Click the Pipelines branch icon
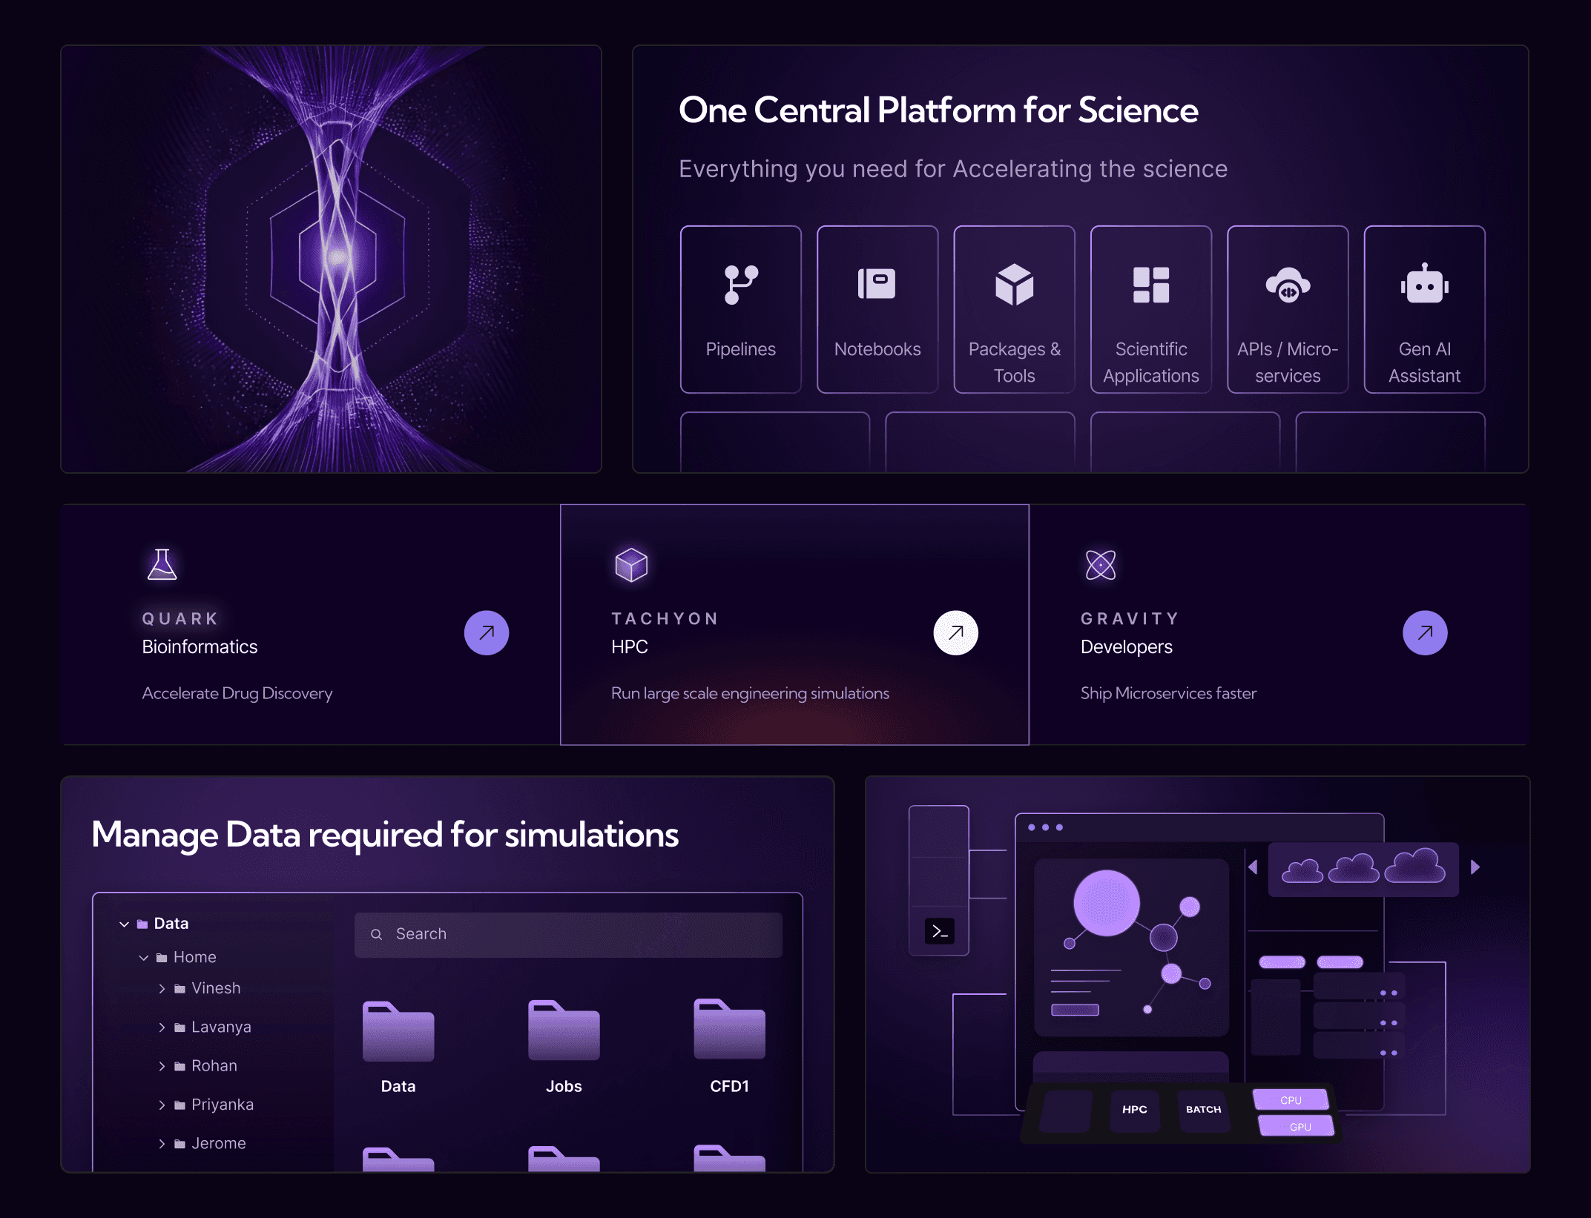 tap(741, 285)
